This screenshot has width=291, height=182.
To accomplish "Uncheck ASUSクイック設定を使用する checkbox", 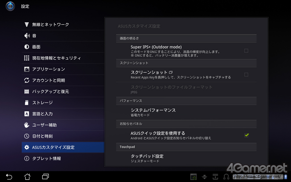I will [x=246, y=135].
